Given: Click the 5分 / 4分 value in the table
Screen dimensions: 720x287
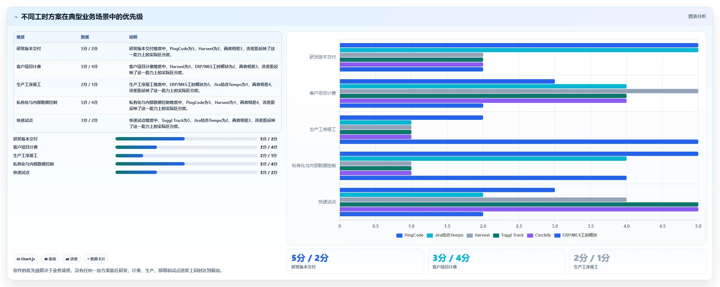Looking at the screenshot, I should 89,103.
